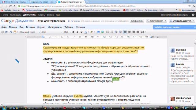This screenshot has height=110, width=196.
Task: Bookmark page with star icon
Action: coord(190,6)
